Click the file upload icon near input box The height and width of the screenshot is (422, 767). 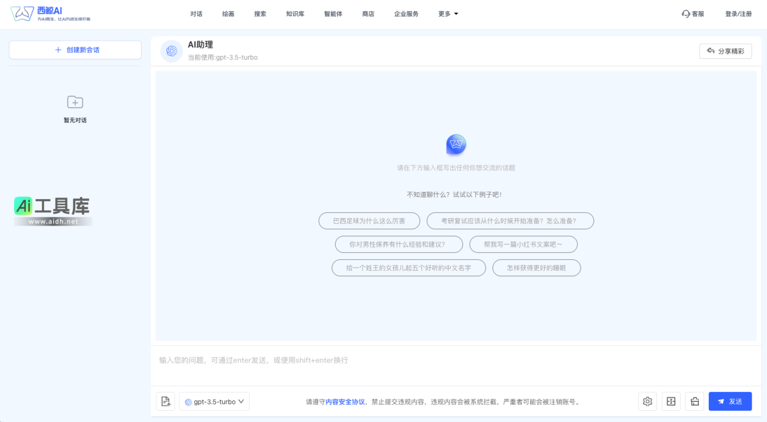point(165,401)
